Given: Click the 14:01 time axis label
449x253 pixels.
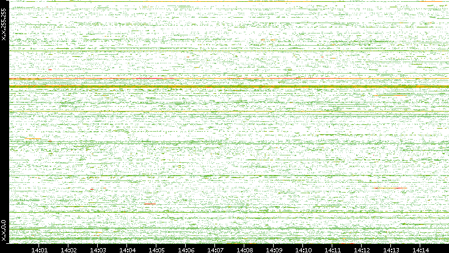Looking at the screenshot, I should click(39, 250).
